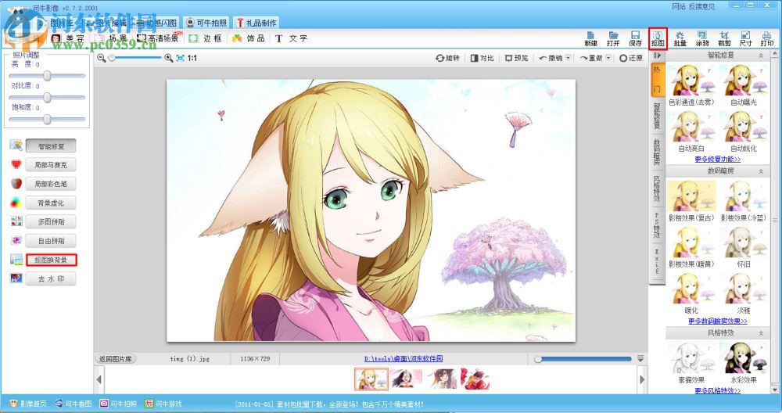Click the 对比度 contrast slider
This screenshot has width=782, height=413.
[x=47, y=97]
